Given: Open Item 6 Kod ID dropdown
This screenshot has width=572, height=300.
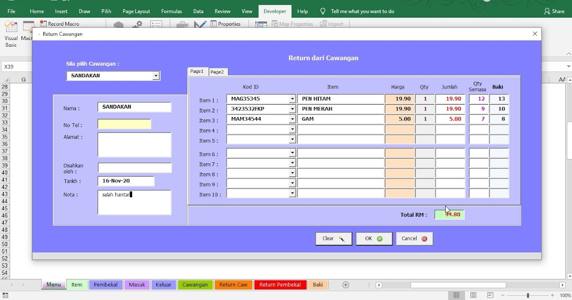Looking at the screenshot, I should 292,153.
